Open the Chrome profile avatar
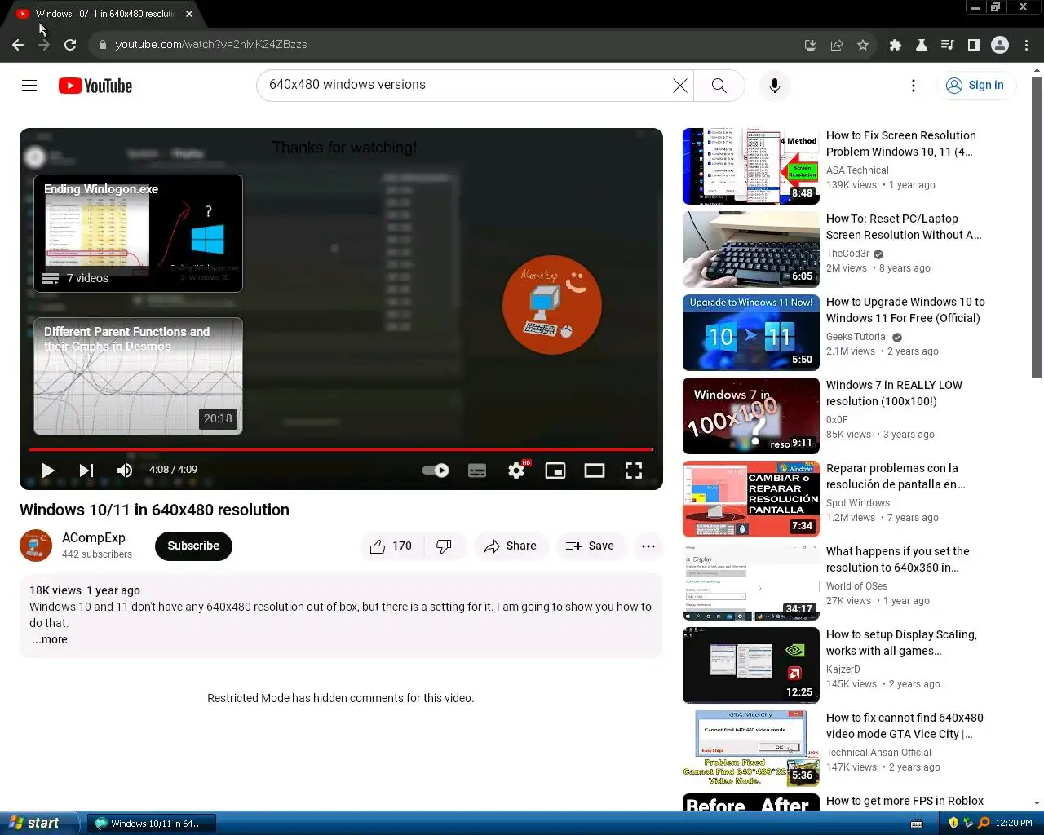Image resolution: width=1044 pixels, height=835 pixels. tap(1000, 45)
